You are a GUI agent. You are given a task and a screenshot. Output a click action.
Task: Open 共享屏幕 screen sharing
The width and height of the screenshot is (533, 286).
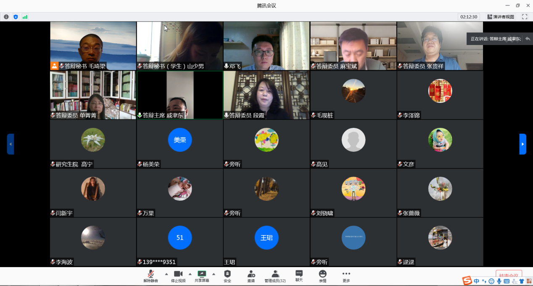point(202,275)
